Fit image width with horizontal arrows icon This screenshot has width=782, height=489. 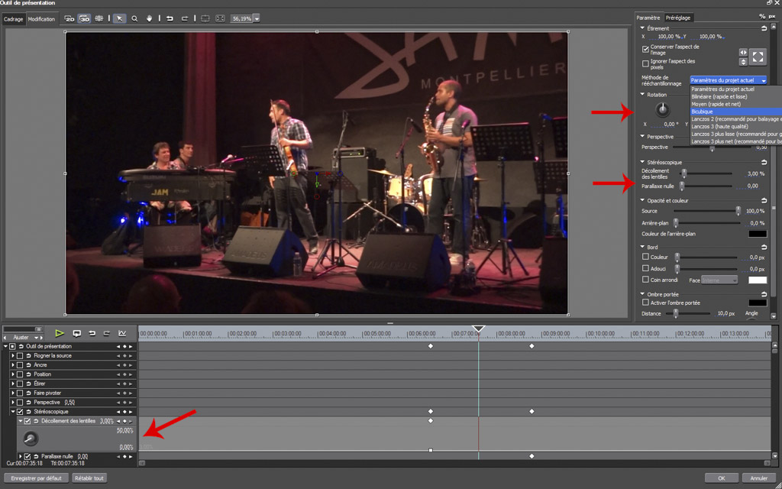743,53
